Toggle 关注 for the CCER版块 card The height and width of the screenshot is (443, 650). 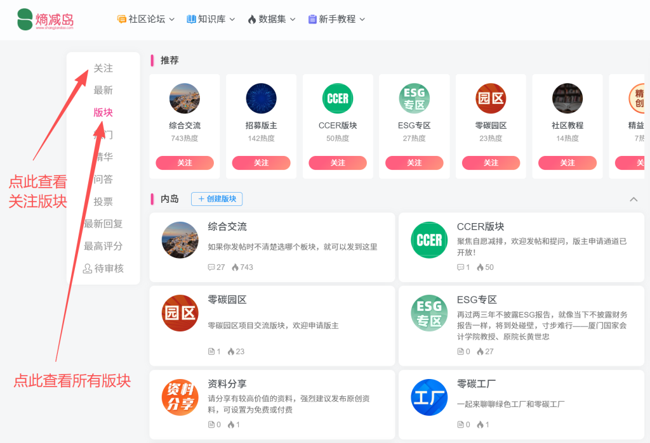tap(338, 163)
